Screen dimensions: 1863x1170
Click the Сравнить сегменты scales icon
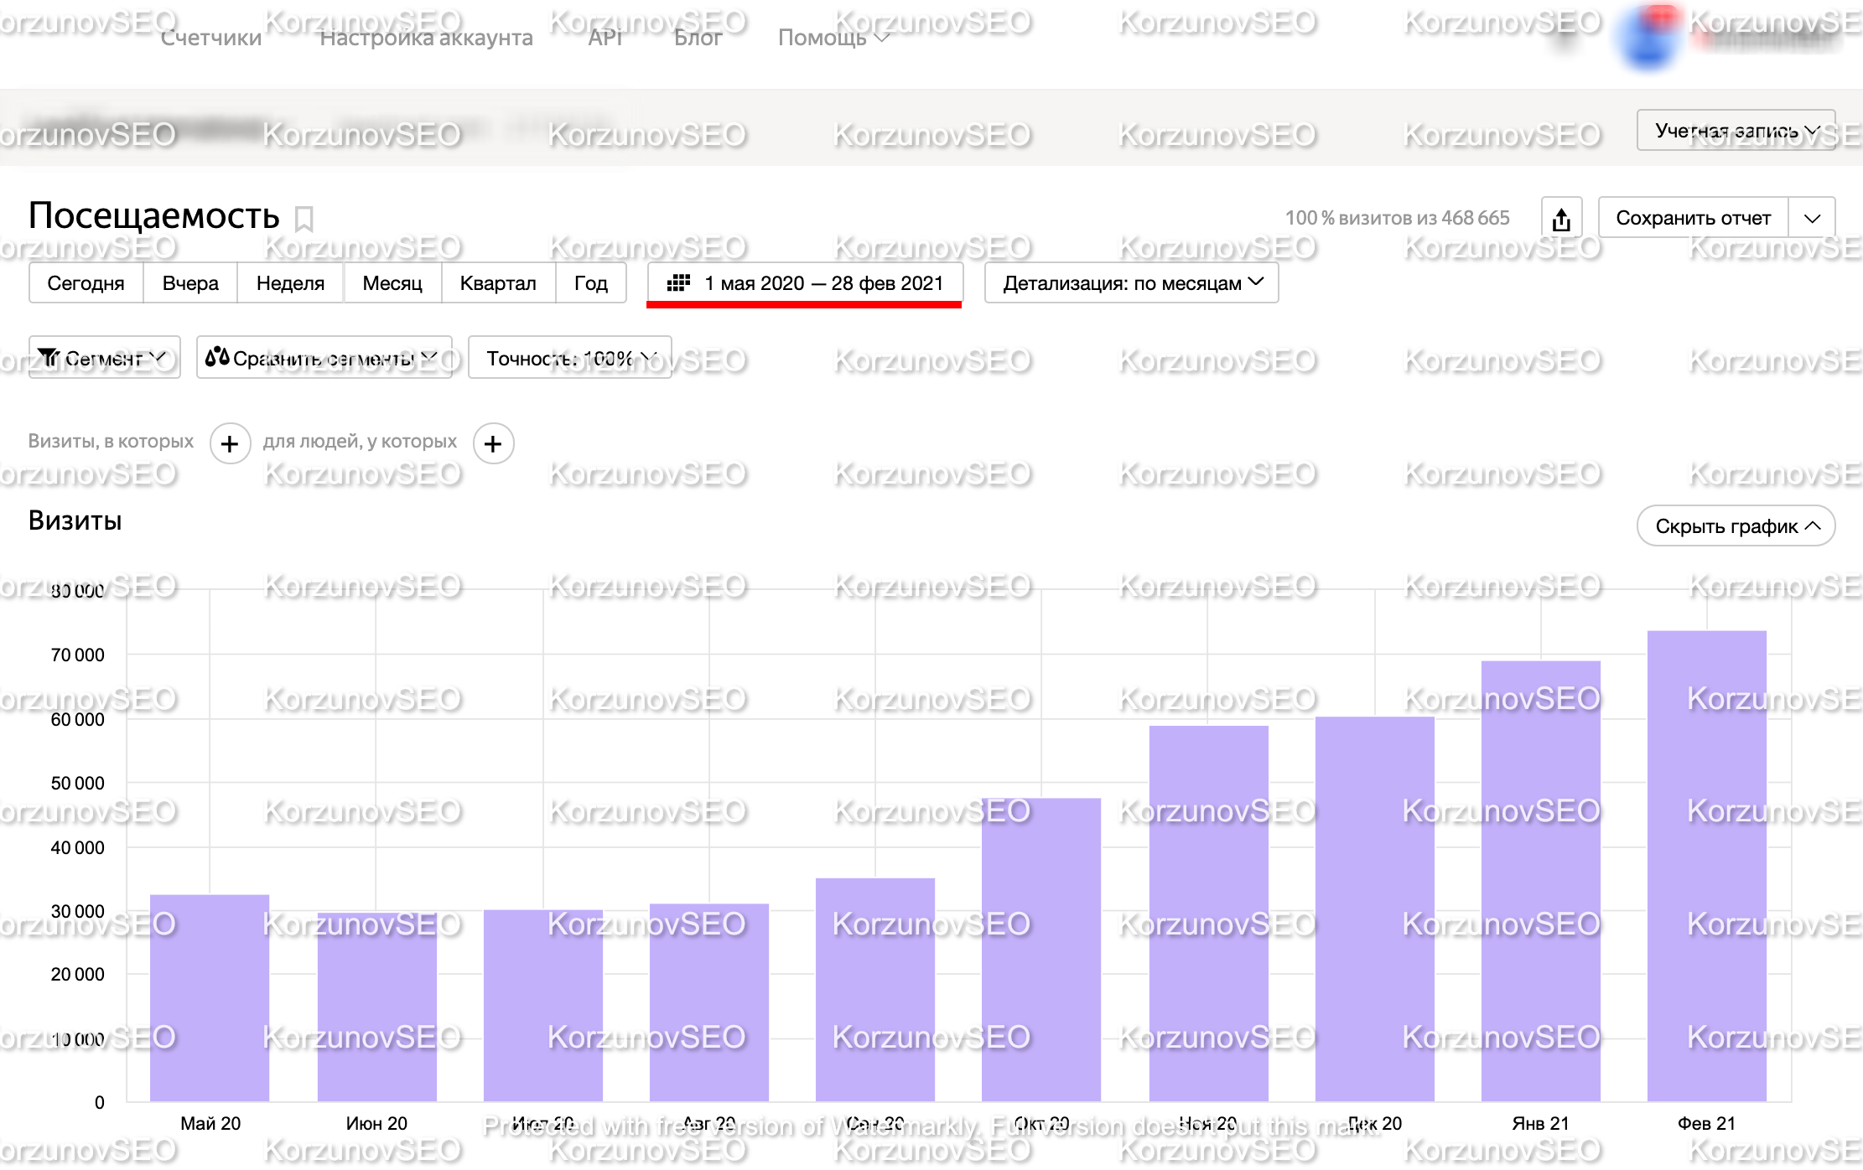click(217, 357)
